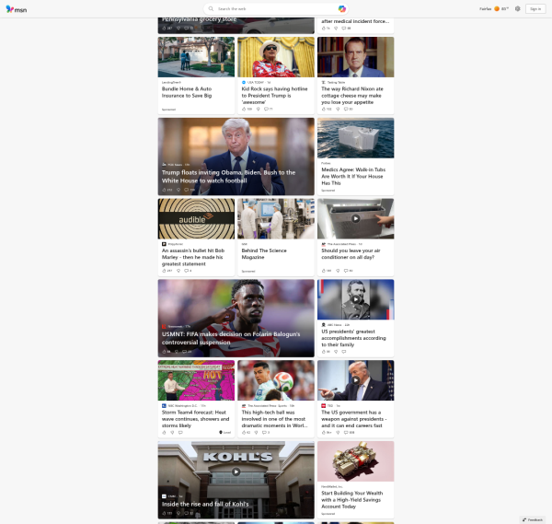Open Walk-in Tubs sponsored headline
This screenshot has height=524, width=552.
pos(353,176)
